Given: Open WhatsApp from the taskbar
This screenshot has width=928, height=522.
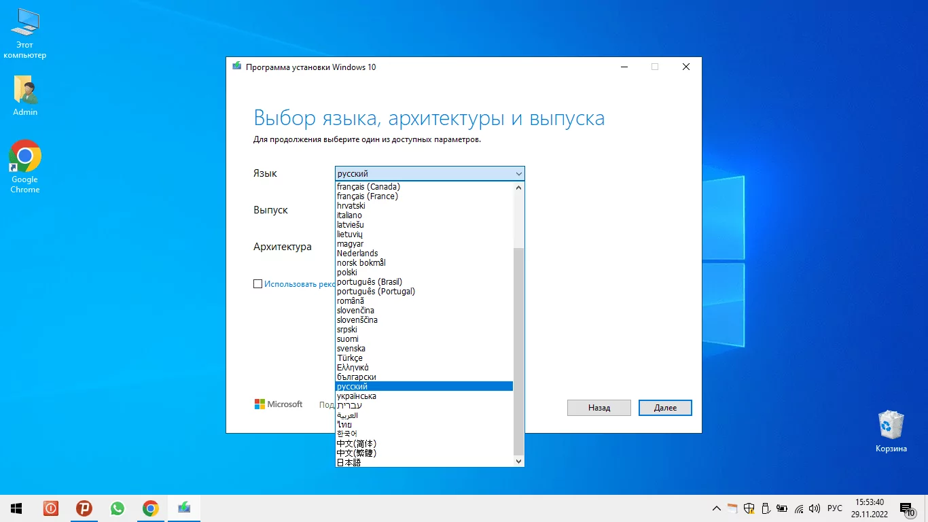Looking at the screenshot, I should pos(118,508).
